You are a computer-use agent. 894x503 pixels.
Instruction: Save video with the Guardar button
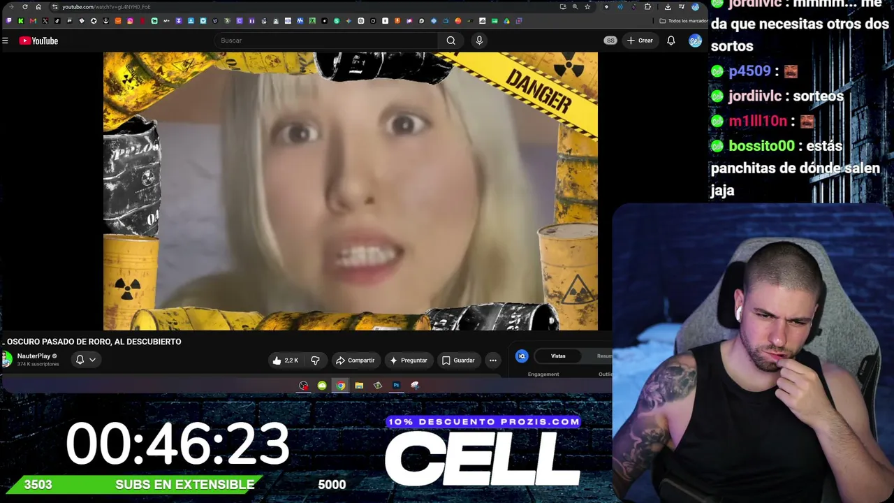(x=458, y=360)
